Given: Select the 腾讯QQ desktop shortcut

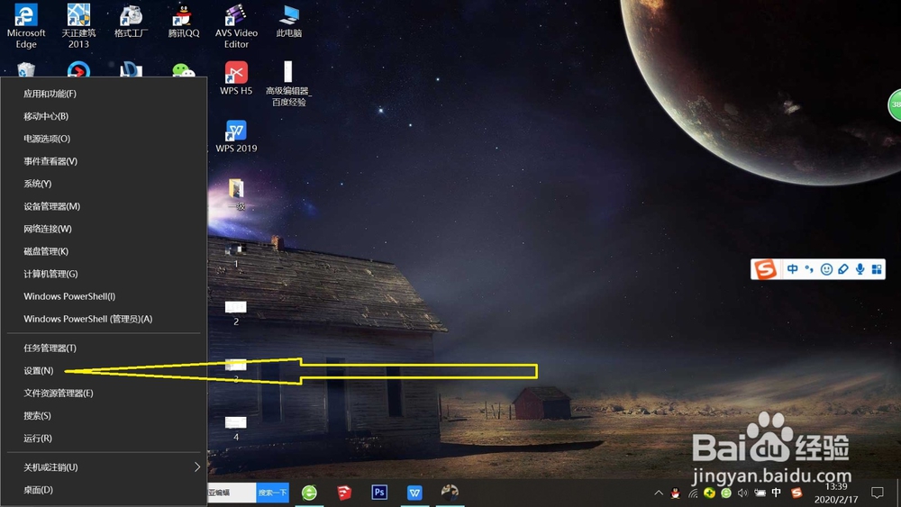Looking at the screenshot, I should point(183,22).
